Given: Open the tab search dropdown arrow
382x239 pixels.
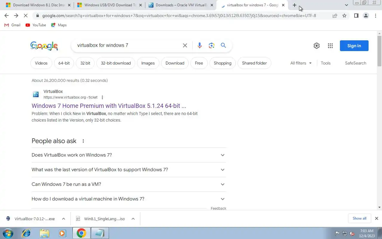Looking at the screenshot, I should click(346, 5).
